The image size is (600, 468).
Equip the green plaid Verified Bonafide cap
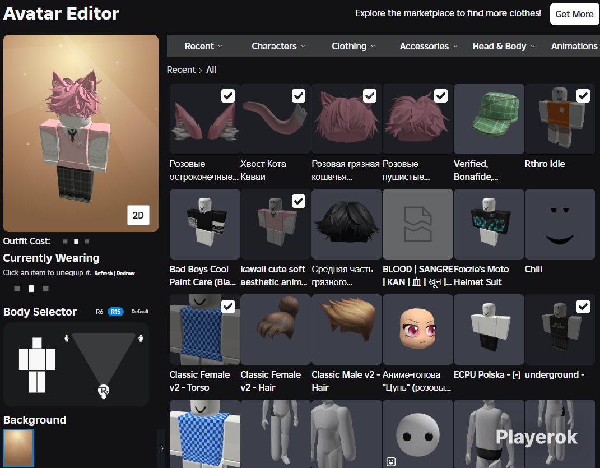(x=489, y=119)
